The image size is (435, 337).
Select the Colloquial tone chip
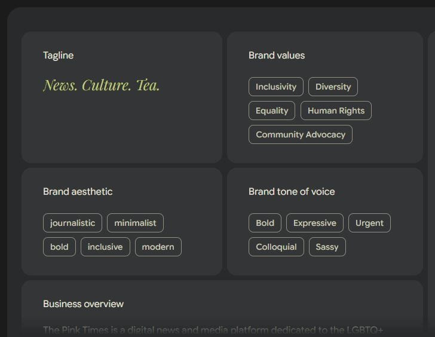click(276, 247)
